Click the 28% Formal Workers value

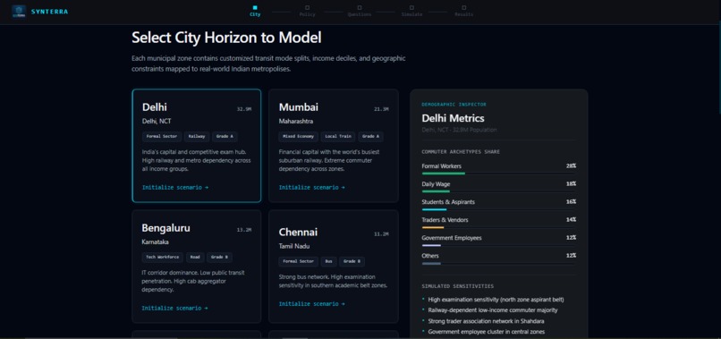click(x=571, y=166)
